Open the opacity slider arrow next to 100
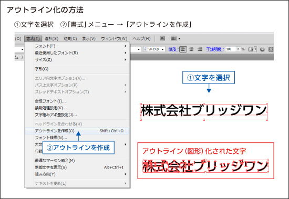The width and height of the screenshot is (289, 199). tap(239, 49)
